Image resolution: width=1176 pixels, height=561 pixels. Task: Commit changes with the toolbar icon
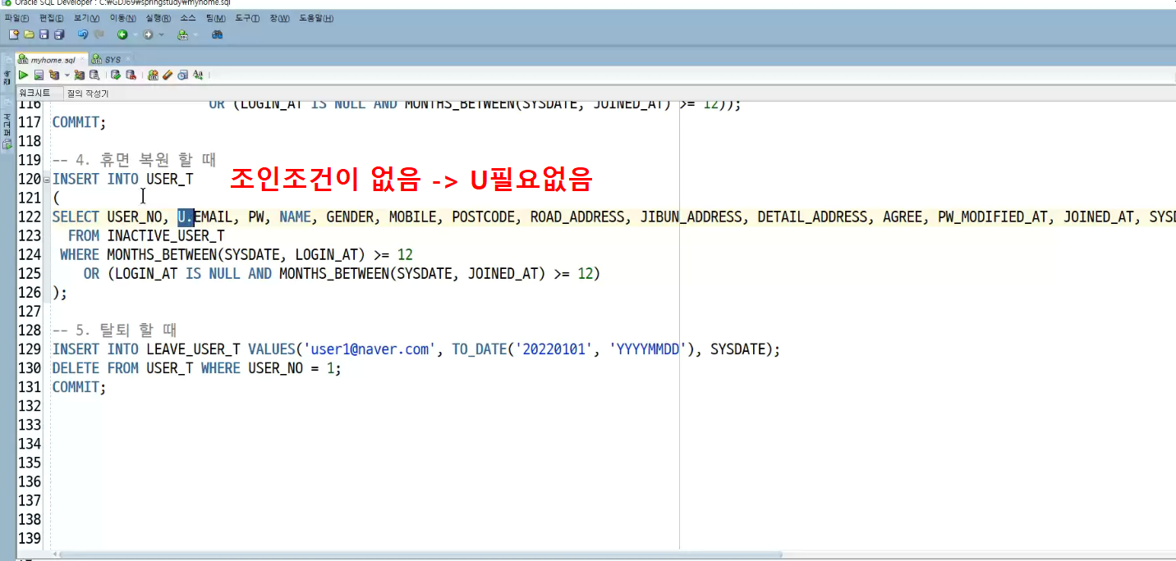coord(116,75)
